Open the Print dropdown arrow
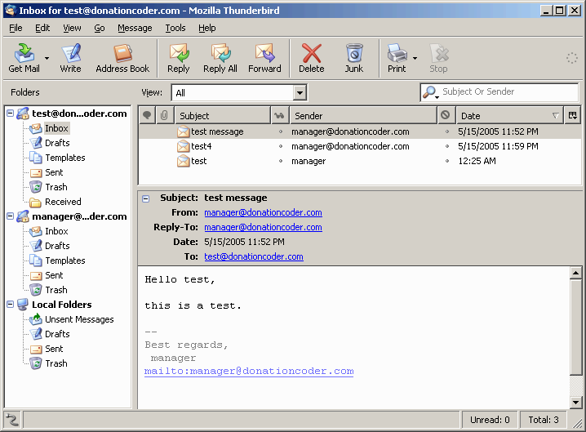 415,58
